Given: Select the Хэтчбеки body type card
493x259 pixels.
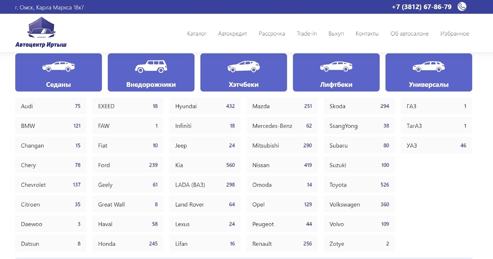Looking at the screenshot, I should point(244,72).
